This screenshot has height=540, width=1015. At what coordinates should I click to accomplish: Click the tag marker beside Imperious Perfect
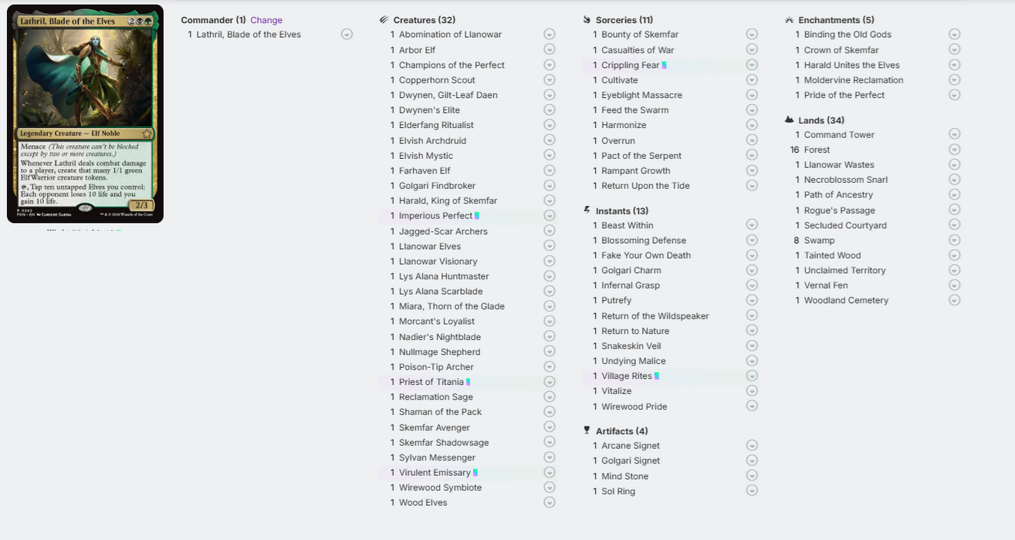[x=477, y=216]
